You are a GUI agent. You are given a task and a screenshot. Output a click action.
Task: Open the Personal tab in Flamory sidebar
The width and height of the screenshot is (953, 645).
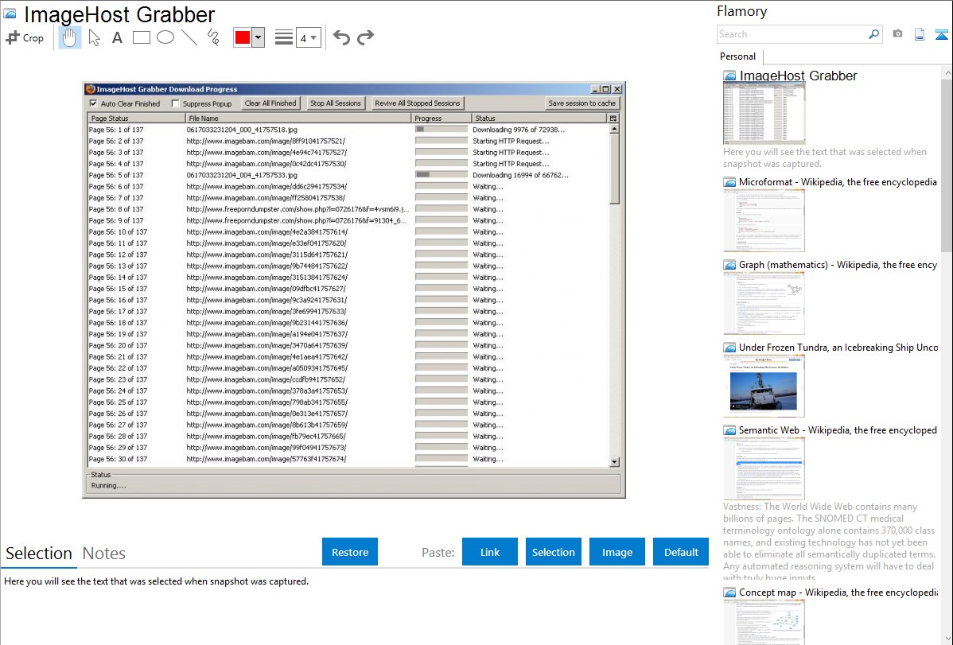[737, 56]
